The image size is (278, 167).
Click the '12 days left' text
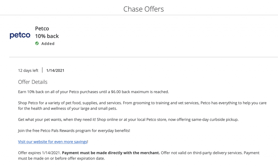(28, 71)
